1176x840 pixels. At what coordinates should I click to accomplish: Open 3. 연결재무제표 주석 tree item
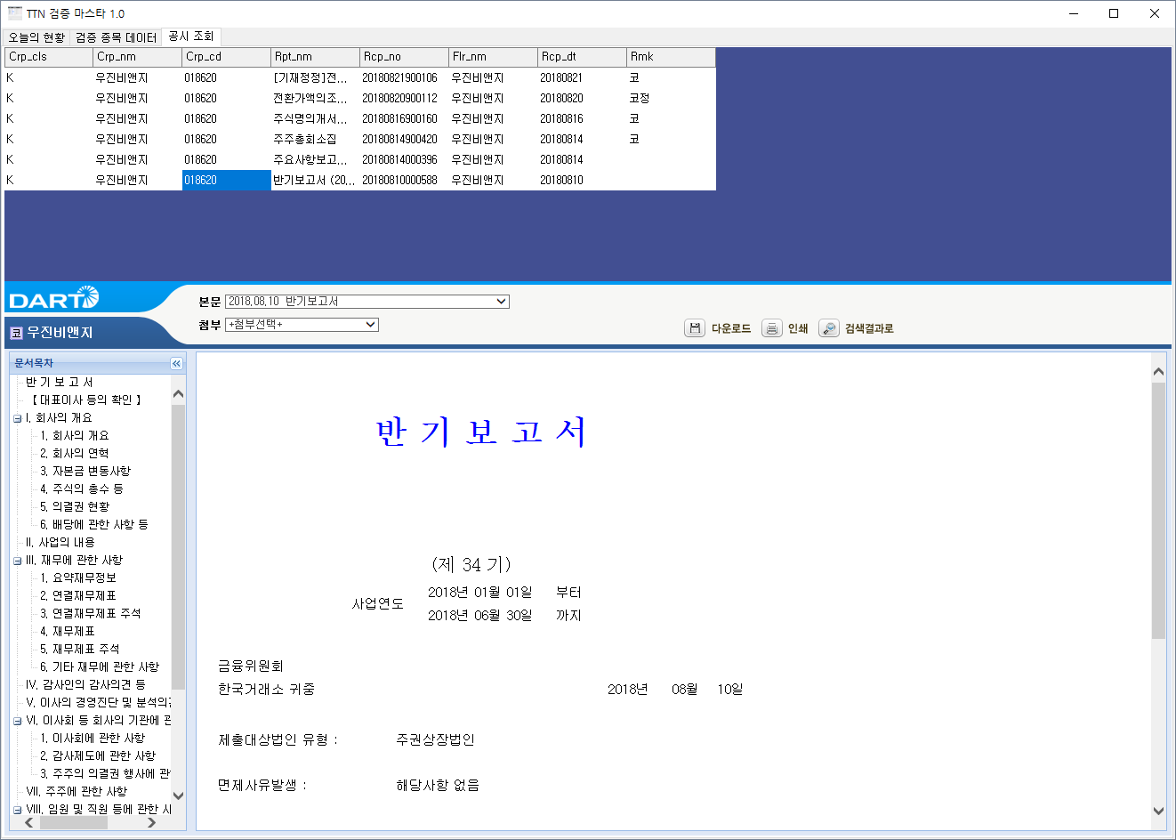click(90, 614)
